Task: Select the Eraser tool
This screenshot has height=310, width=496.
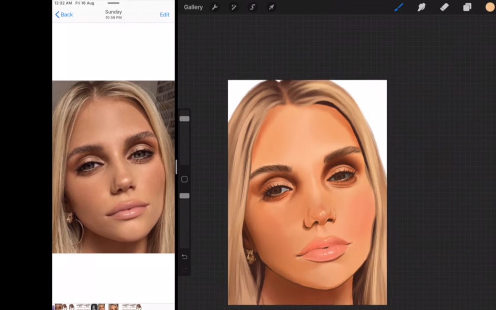Action: coord(444,7)
